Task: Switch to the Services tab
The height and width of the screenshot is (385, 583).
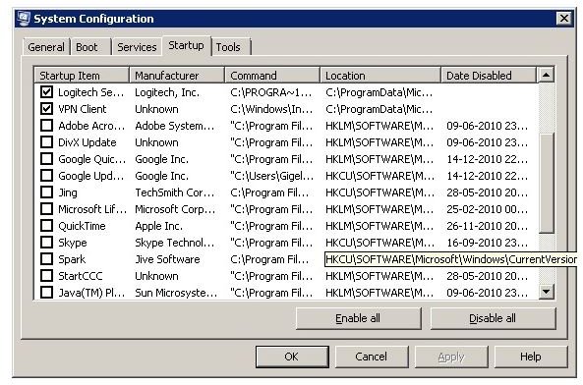Action: (137, 47)
